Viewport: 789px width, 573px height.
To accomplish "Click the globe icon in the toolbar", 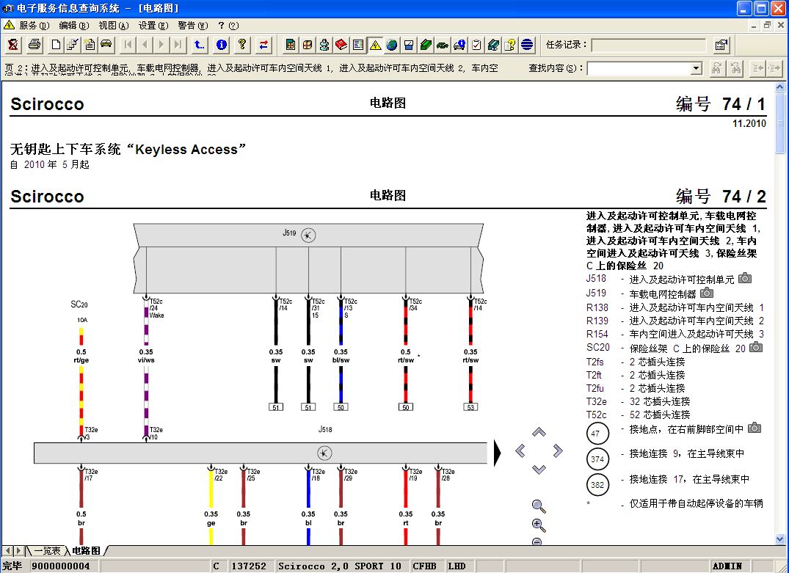I will click(x=392, y=45).
